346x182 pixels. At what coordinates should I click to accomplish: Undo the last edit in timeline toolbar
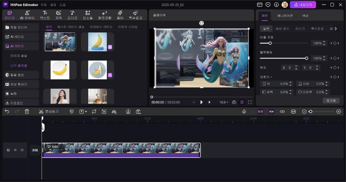[x=7, y=112]
